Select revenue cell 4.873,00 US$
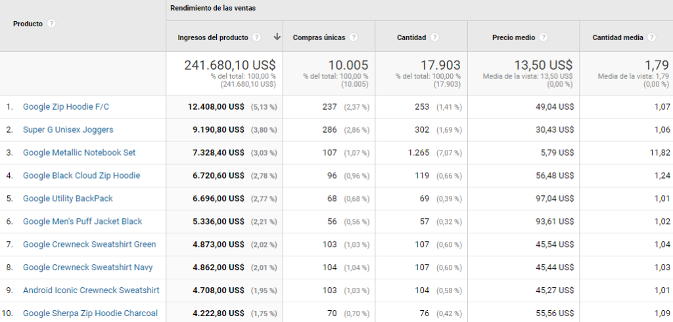 click(x=218, y=244)
